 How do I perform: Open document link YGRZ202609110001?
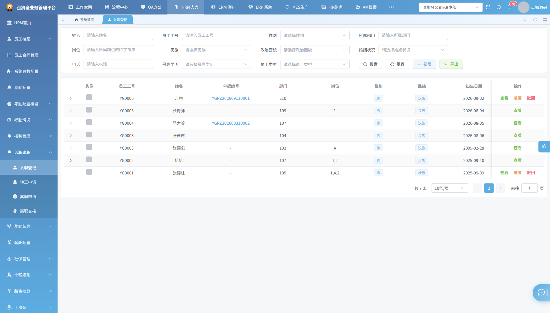[231, 98]
